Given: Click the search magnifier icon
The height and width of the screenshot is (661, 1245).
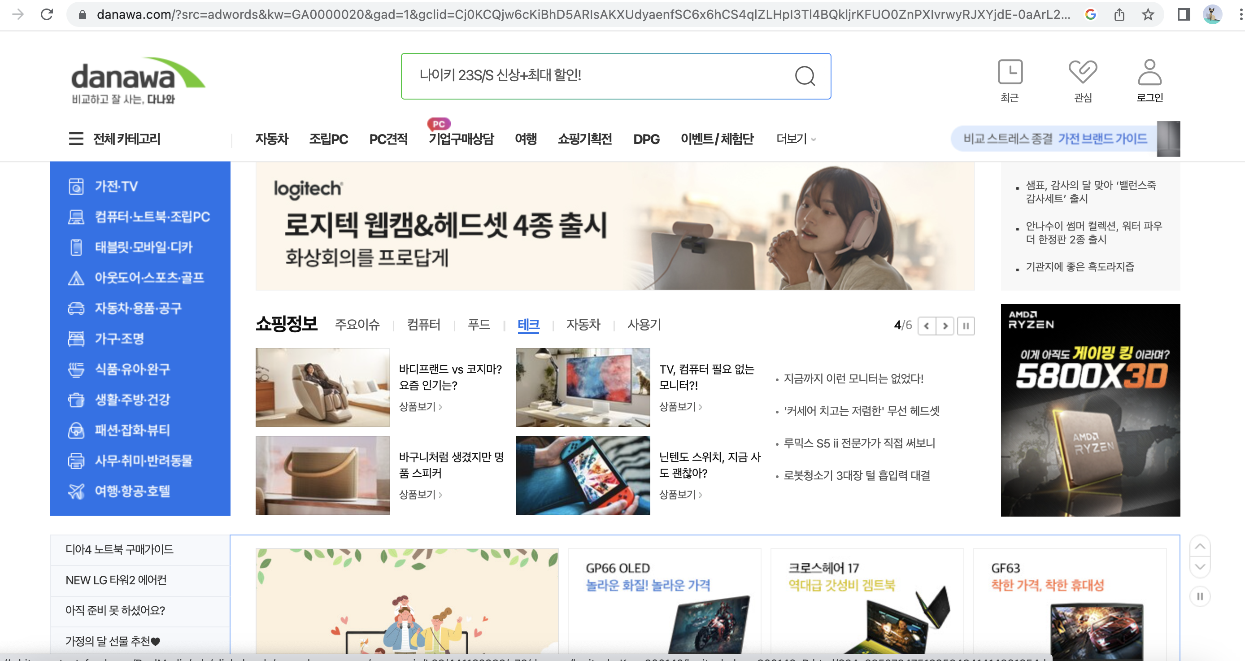Looking at the screenshot, I should click(x=805, y=76).
